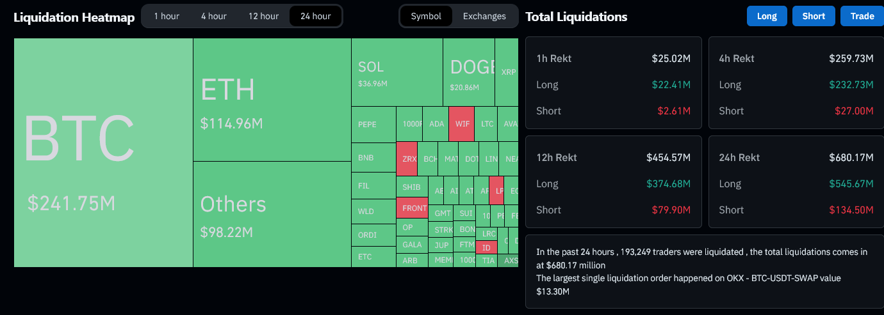Toggle heatmap view to Exchanges

tap(484, 16)
